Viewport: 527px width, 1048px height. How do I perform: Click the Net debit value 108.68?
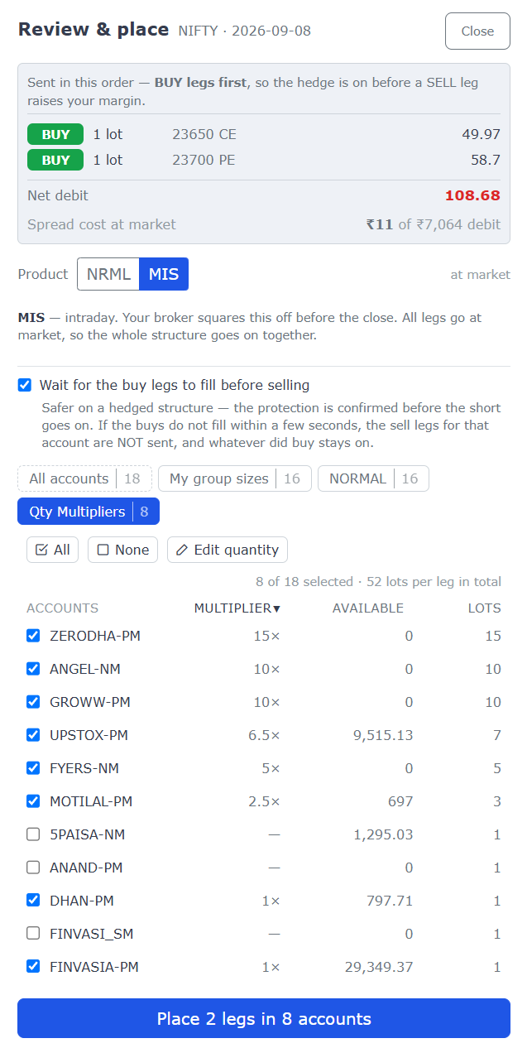coord(472,195)
